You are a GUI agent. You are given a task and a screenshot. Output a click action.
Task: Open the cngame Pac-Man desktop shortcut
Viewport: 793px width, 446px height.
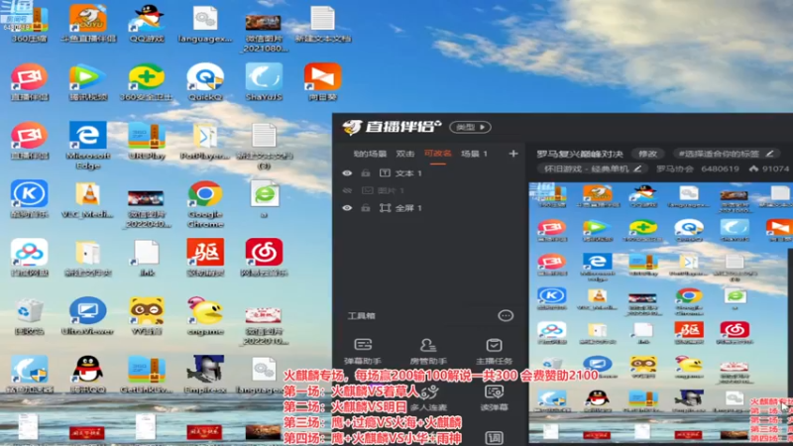point(205,316)
